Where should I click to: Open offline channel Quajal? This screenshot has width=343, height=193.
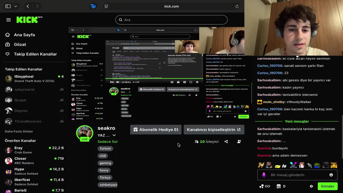click(34, 100)
